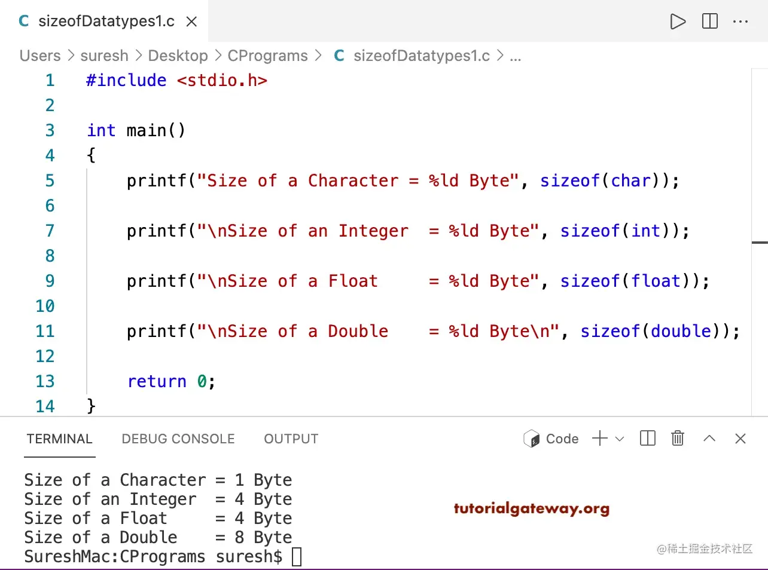
Task: Click the editor's vertical scrollbar overview ruler
Action: (x=760, y=242)
